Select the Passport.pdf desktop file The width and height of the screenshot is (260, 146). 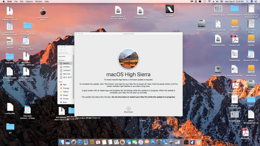click(235, 39)
